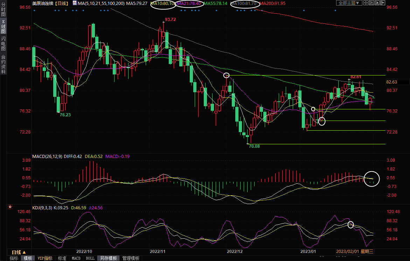Toggle the BOLL indicator template
Screen dimensions: 410x261
90,259
